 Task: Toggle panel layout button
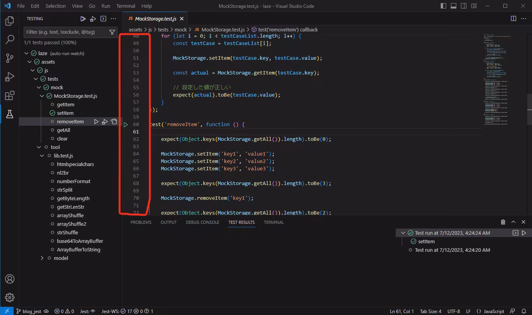pos(454,6)
